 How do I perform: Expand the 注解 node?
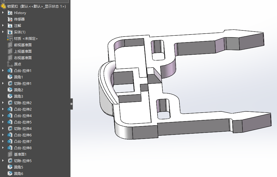3,25
